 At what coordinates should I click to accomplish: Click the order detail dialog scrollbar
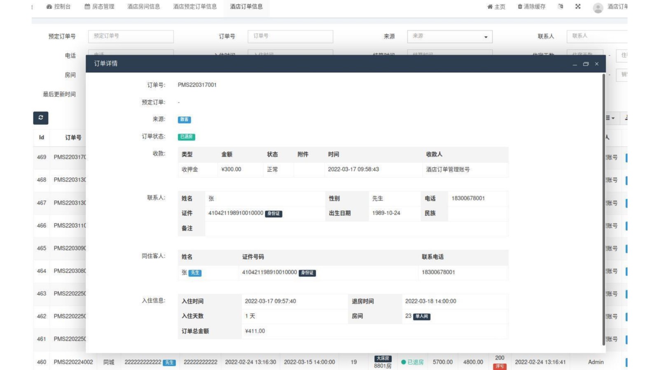604,210
